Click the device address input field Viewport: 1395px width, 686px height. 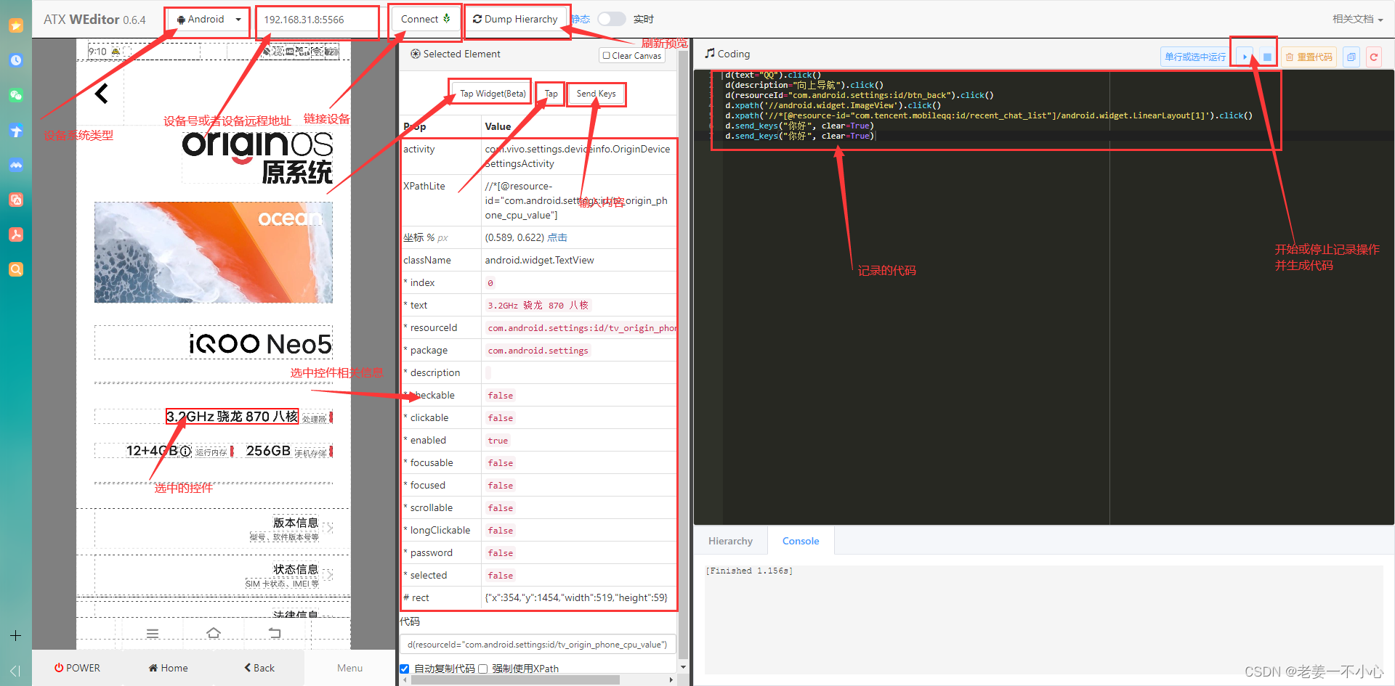click(x=318, y=20)
